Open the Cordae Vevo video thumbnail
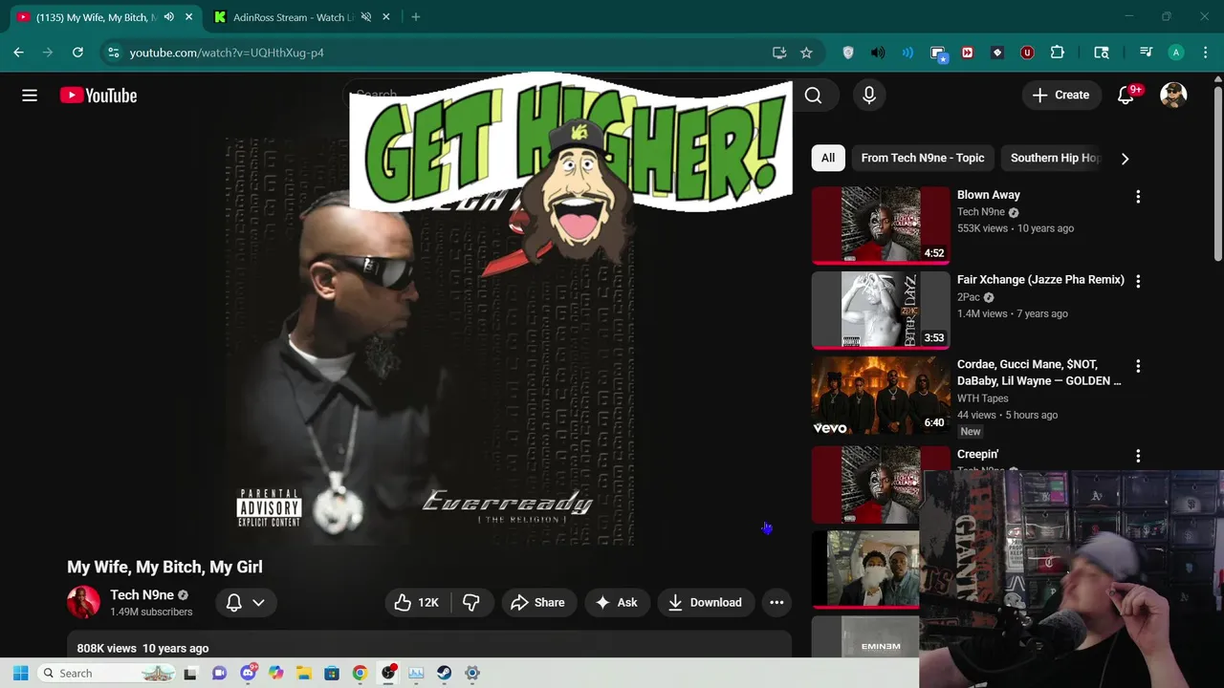This screenshot has height=688, width=1224. click(x=881, y=396)
